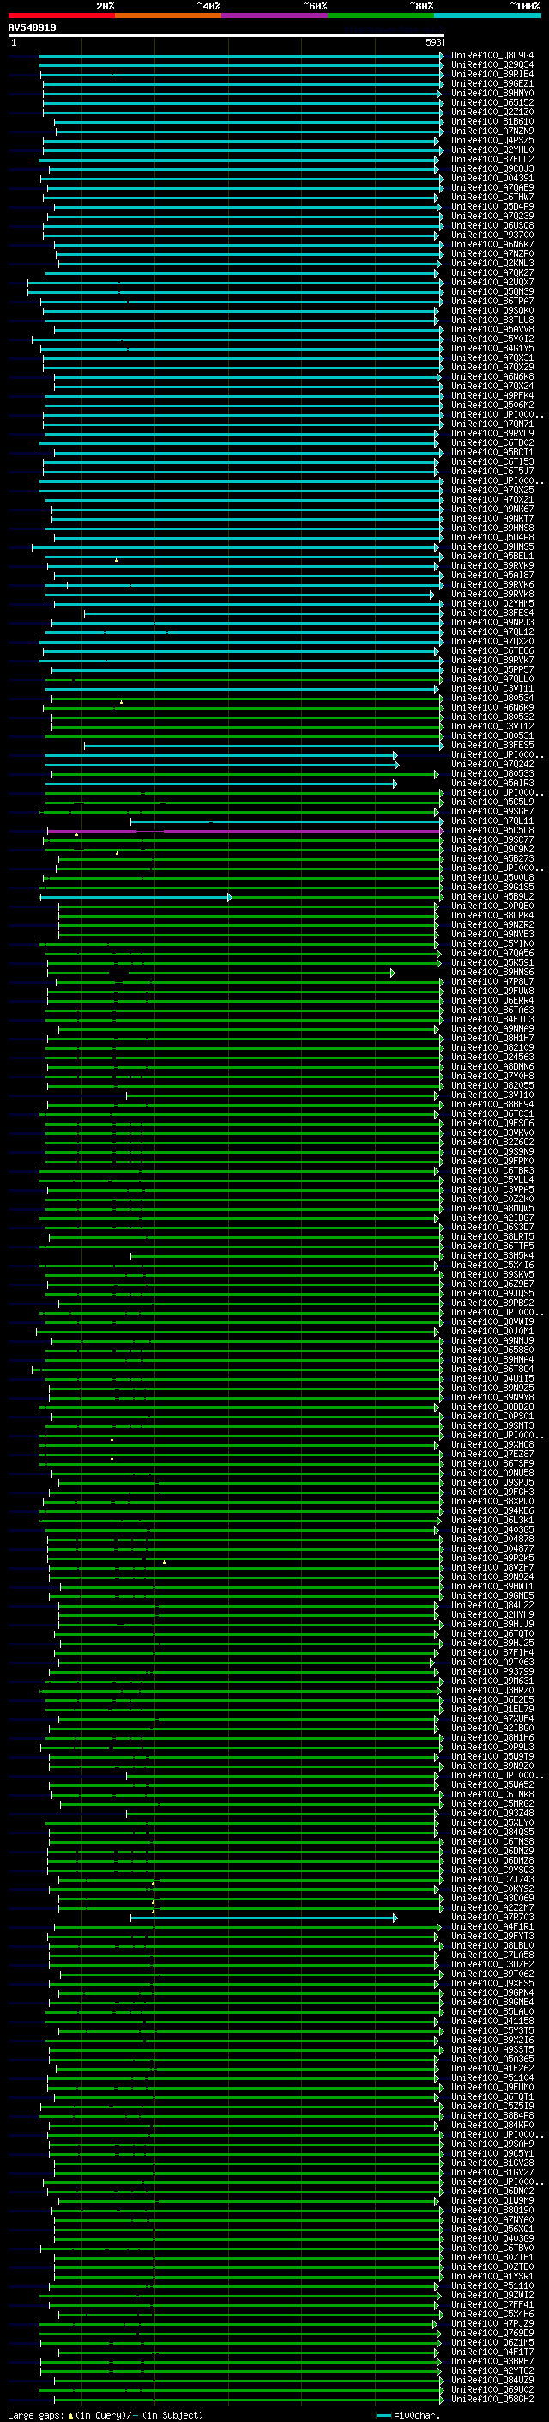549x2422 pixels.
Task: Select hit label UniRef100_Q84L22
Action: click(492, 1606)
